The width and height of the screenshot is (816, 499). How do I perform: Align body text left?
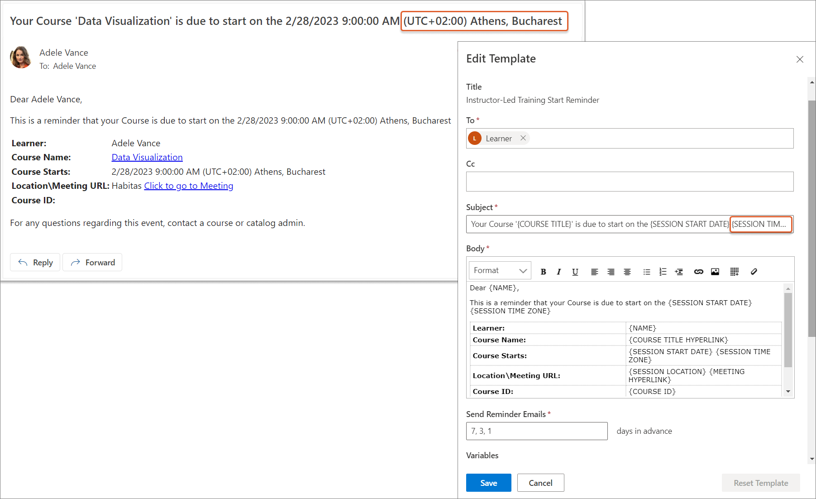[594, 272]
